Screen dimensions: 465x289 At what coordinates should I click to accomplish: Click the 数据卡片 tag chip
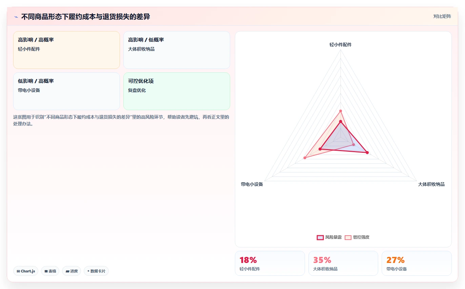pyautogui.click(x=96, y=271)
